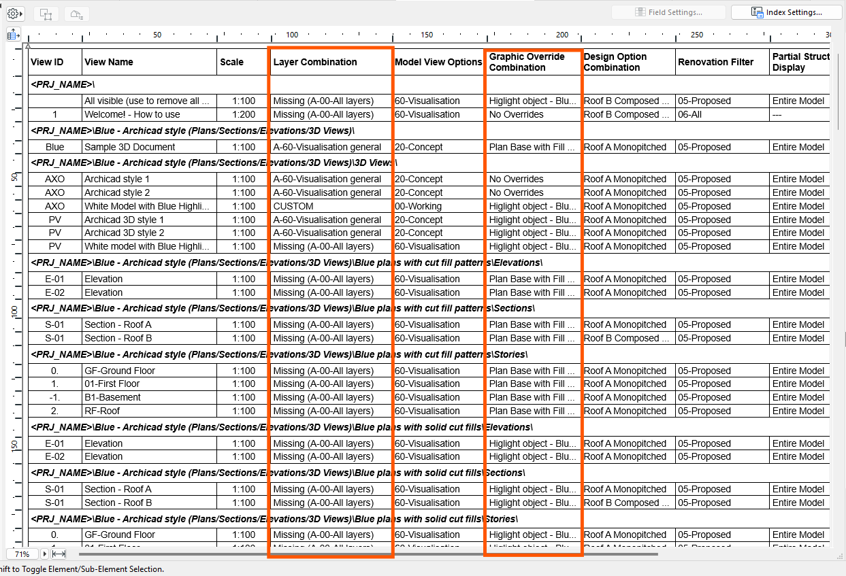846x576 pixels.
Task: Click the Model View Options column header
Action: [439, 62]
